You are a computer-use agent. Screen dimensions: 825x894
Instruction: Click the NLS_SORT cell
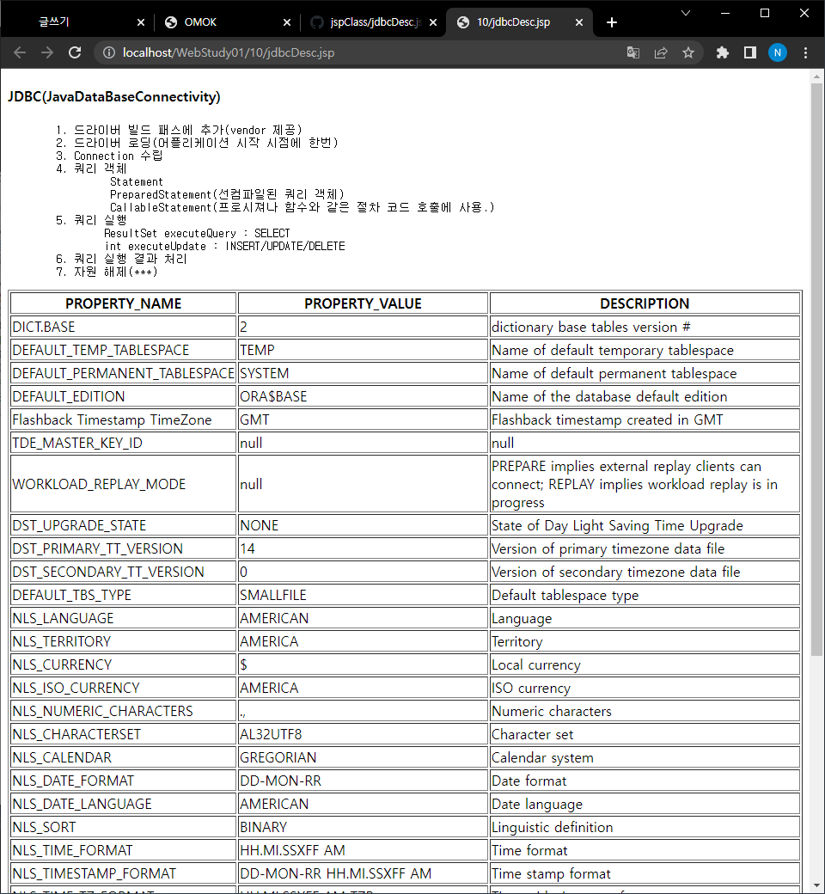tap(123, 827)
